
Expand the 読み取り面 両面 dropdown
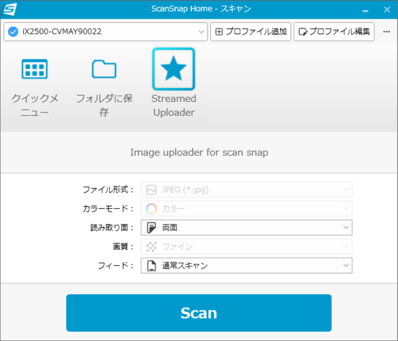coord(346,227)
